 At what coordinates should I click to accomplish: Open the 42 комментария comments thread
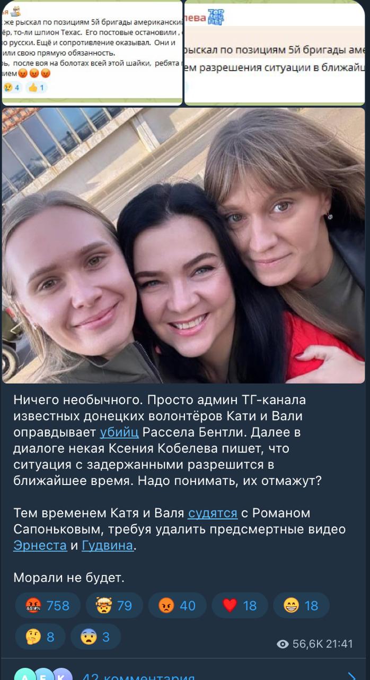(x=138, y=675)
